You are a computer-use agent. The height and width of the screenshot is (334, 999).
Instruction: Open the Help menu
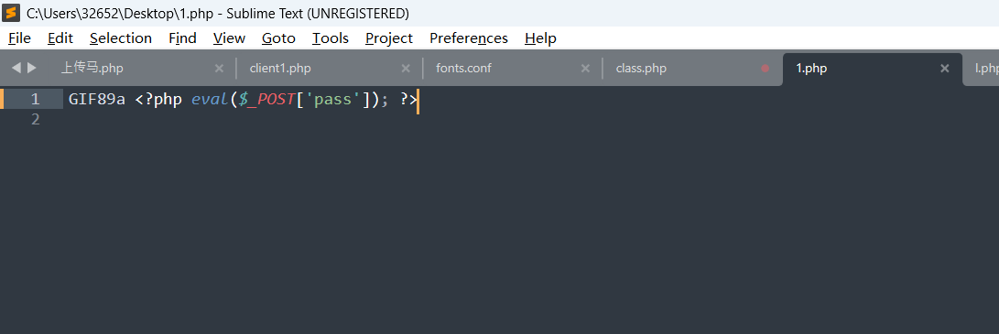540,38
